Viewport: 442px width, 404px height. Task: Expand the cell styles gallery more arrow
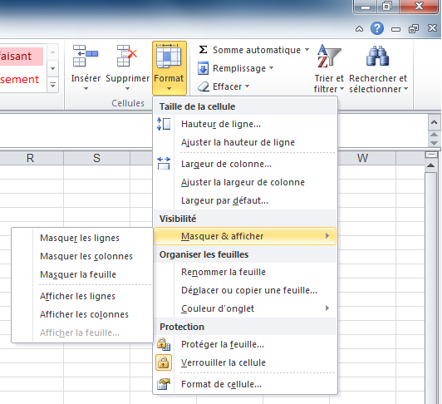point(52,85)
